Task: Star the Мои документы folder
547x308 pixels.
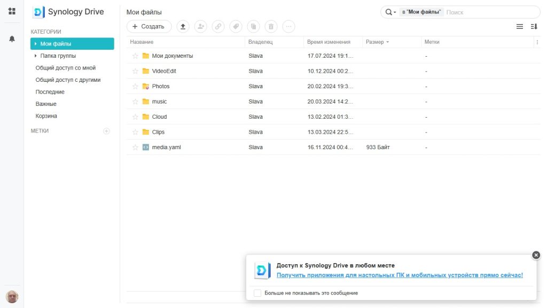Action: point(135,56)
